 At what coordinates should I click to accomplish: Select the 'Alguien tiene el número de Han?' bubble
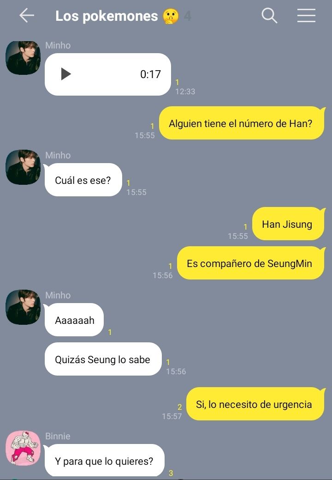point(242,123)
